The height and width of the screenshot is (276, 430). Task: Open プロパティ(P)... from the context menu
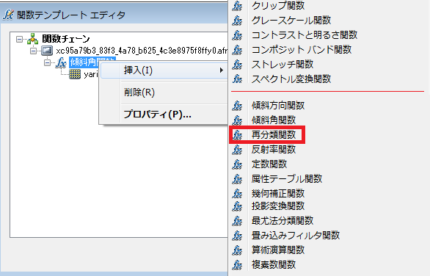coord(157,114)
